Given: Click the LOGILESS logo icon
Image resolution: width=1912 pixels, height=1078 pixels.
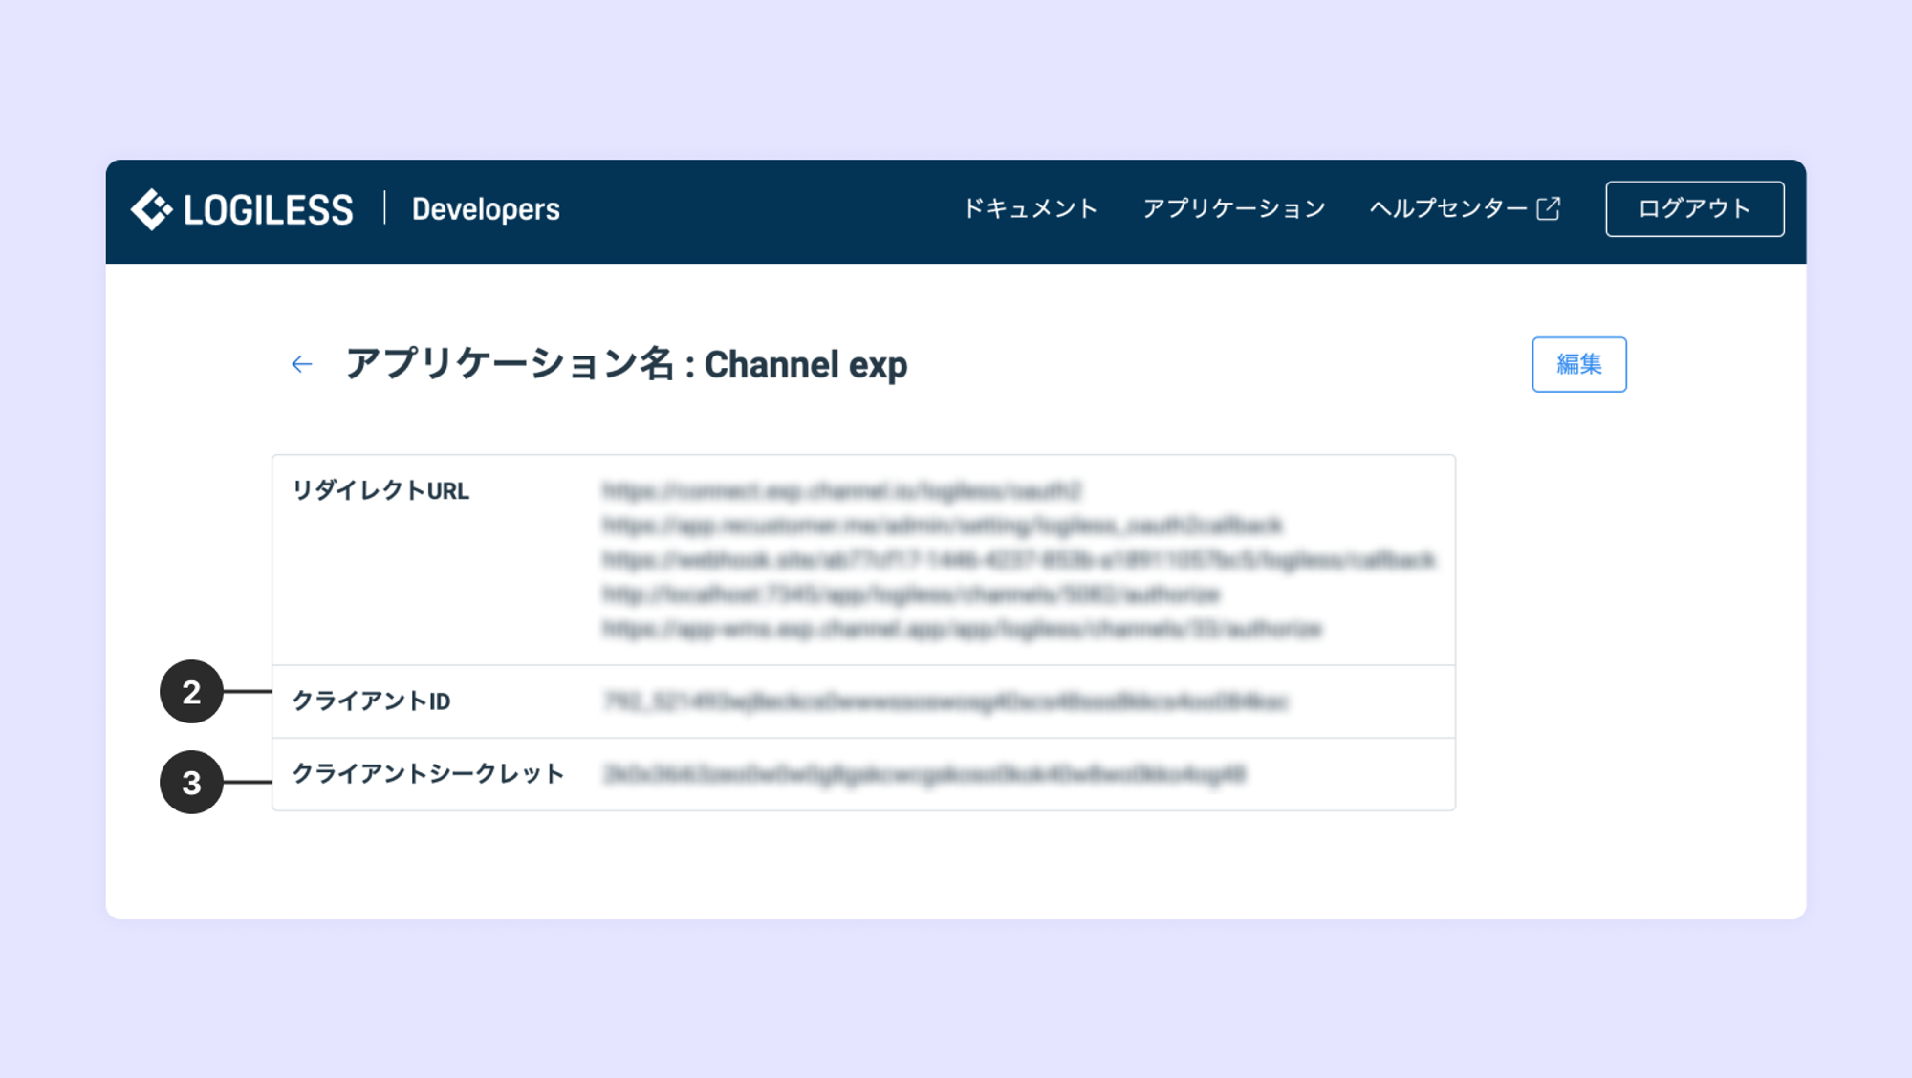Looking at the screenshot, I should tap(151, 209).
